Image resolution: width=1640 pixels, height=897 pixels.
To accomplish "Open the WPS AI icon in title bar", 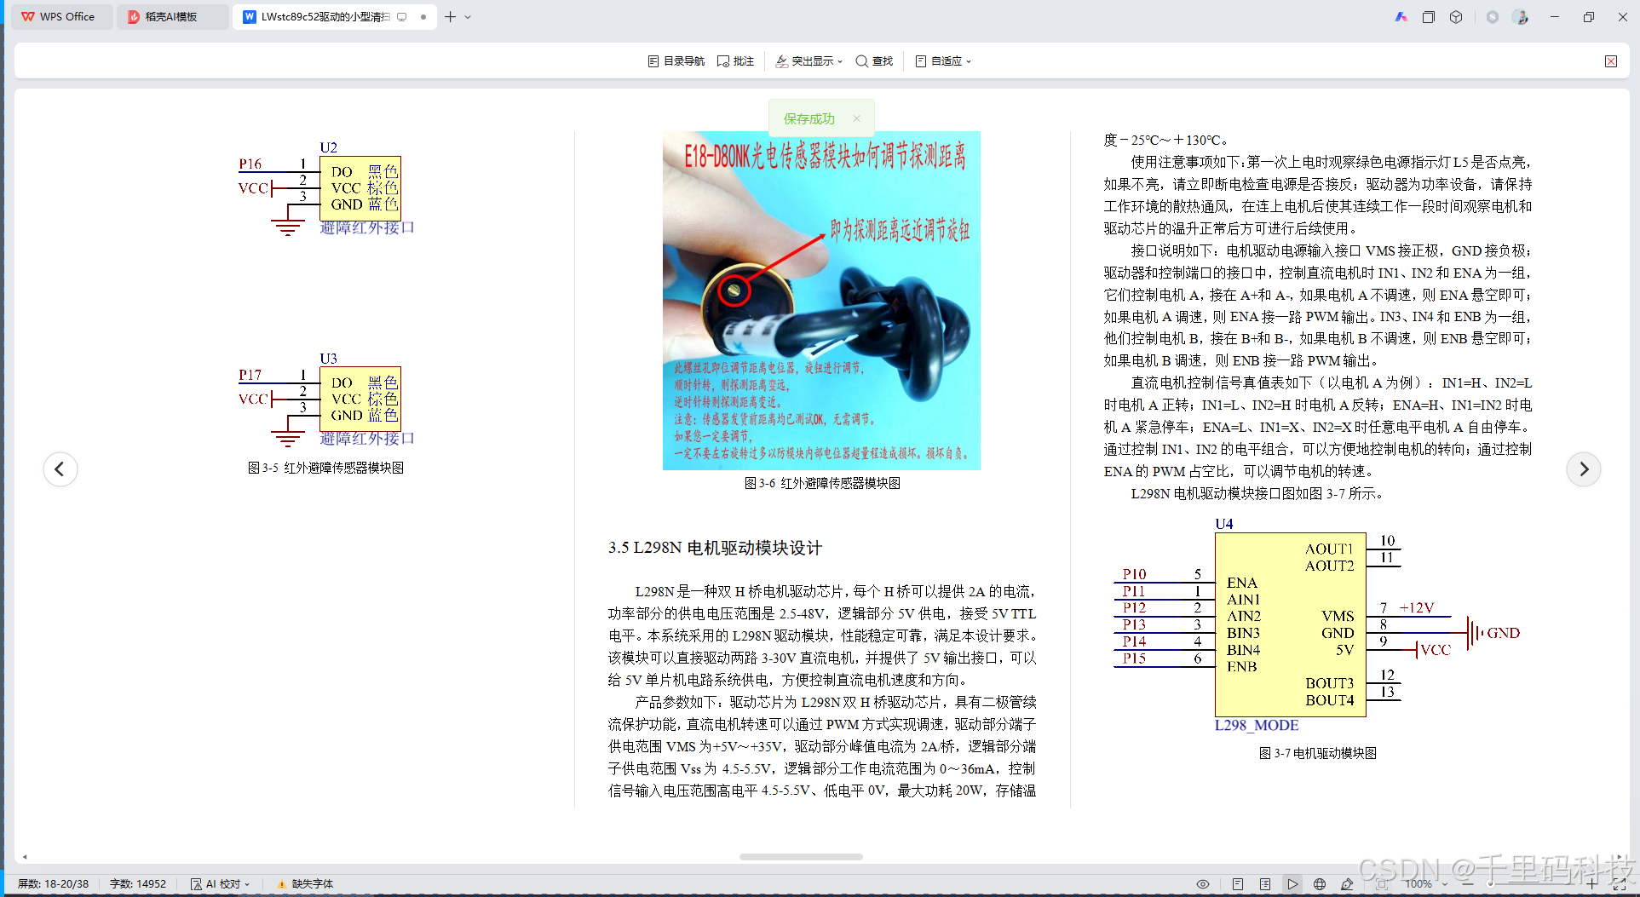I will 1401,17.
